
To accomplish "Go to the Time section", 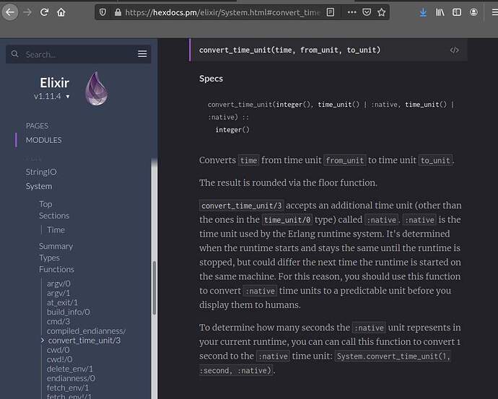I will click(x=56, y=229).
